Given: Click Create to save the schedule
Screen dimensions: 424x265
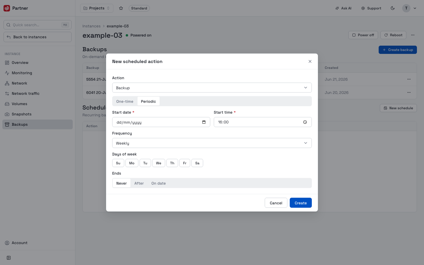Looking at the screenshot, I should 301,203.
